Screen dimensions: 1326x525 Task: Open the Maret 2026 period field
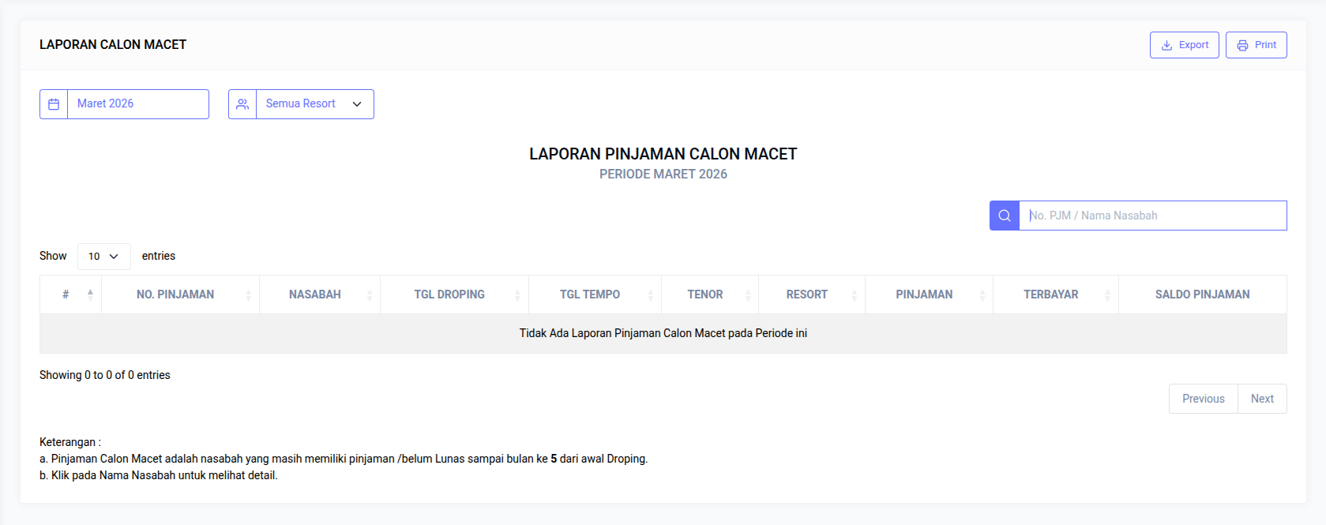pos(138,104)
